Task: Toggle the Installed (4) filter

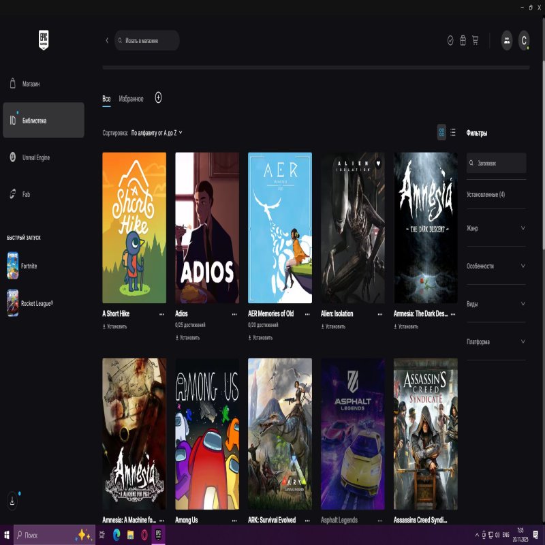Action: 486,194
